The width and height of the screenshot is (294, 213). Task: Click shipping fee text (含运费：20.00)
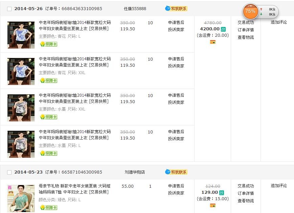(212, 35)
